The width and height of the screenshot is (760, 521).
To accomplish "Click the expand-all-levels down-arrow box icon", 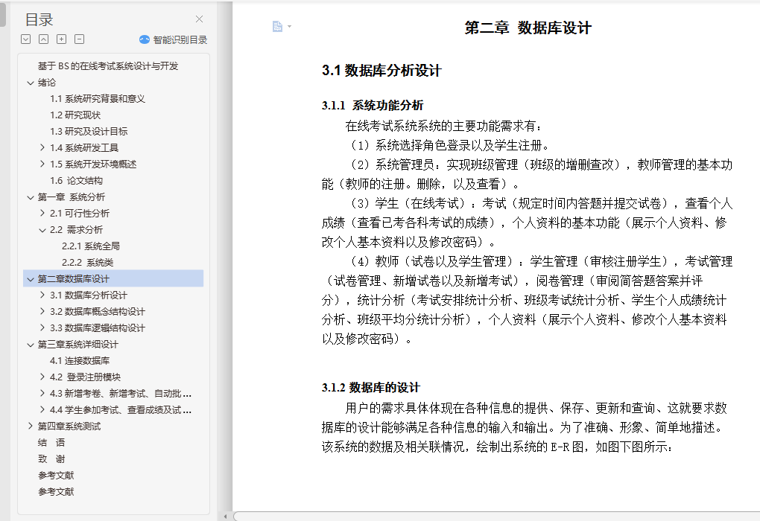I will [x=26, y=39].
